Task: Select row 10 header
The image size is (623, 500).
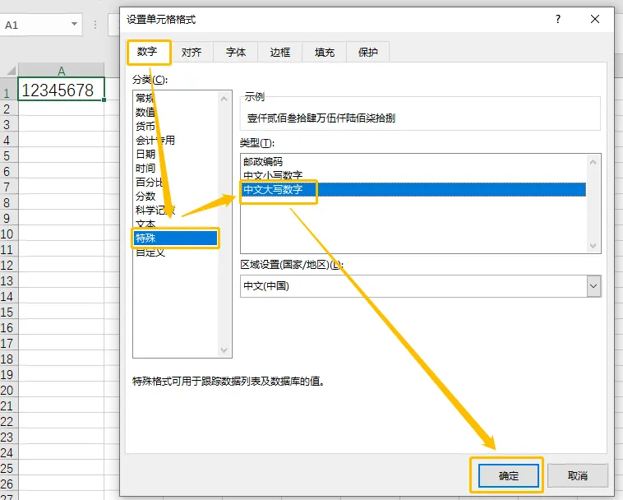Action: tap(8, 234)
